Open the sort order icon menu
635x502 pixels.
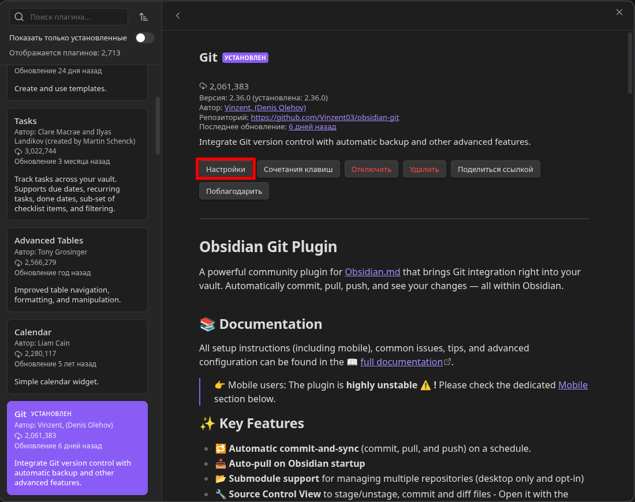pyautogui.click(x=144, y=17)
